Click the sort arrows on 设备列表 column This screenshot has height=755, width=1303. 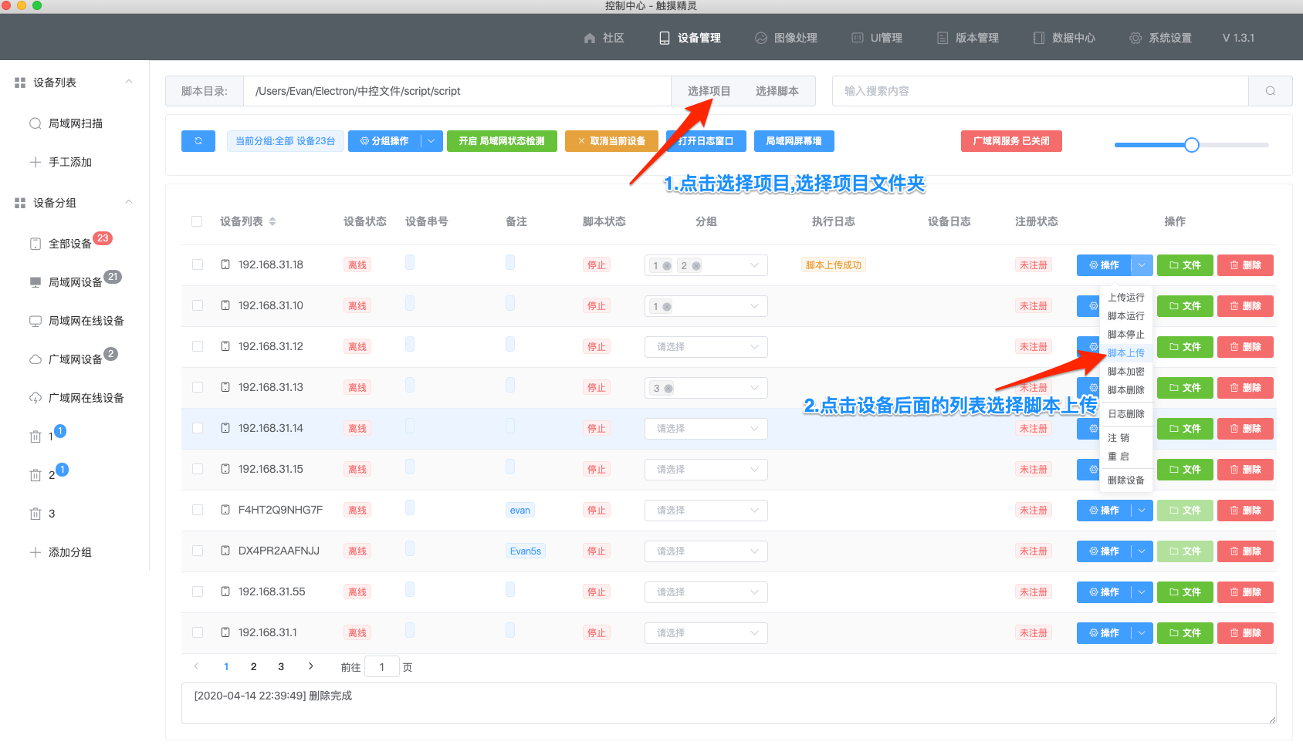[272, 221]
